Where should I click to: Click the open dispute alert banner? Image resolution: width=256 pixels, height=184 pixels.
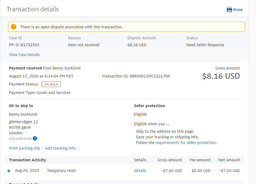[x=126, y=27]
